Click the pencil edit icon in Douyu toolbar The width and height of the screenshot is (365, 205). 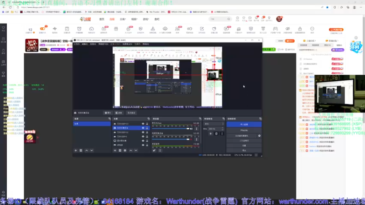click(202, 29)
